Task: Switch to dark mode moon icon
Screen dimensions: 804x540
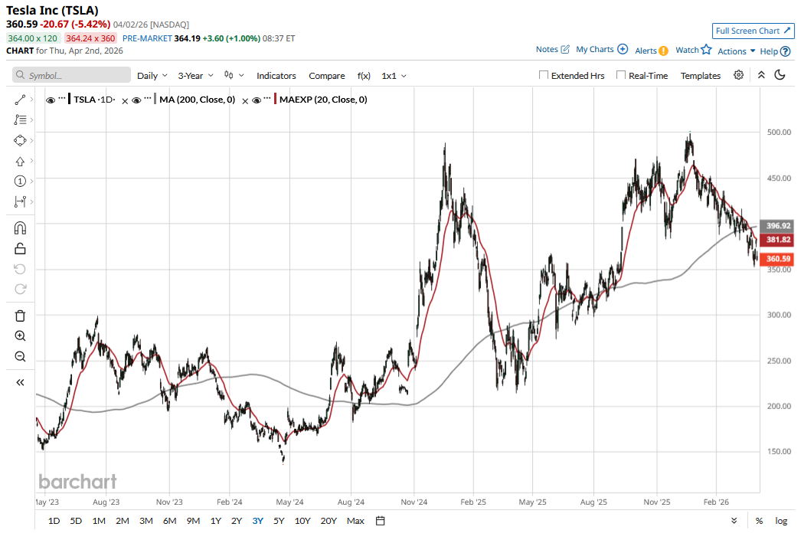Action: coord(780,75)
